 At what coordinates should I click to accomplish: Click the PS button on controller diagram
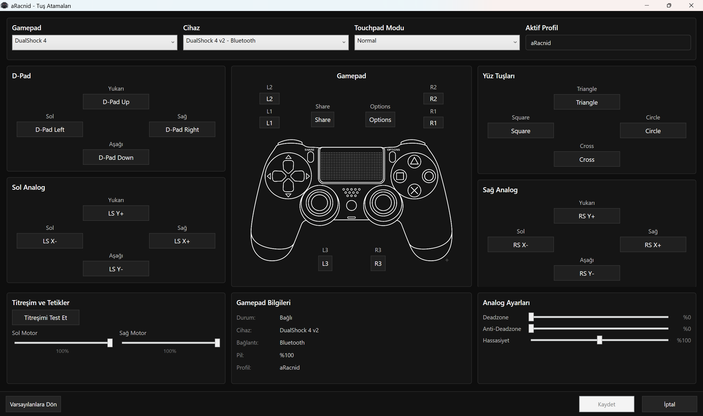(x=351, y=205)
